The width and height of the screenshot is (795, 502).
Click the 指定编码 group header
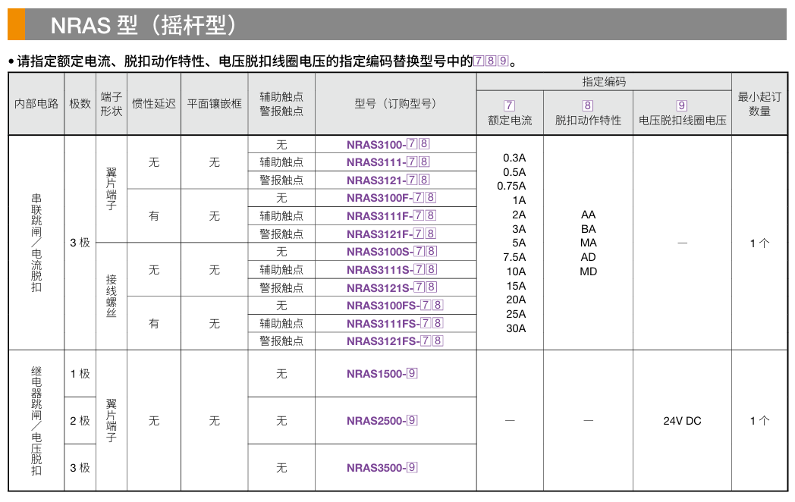point(604,82)
